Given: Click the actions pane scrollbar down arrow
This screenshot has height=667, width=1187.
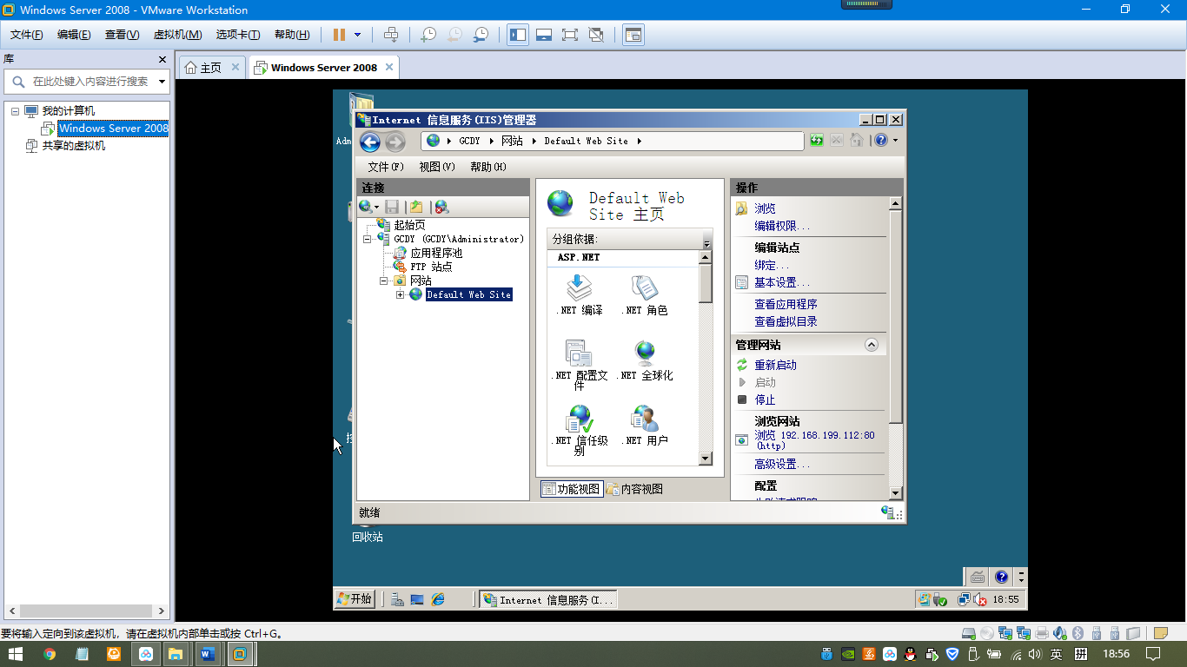Looking at the screenshot, I should click(x=896, y=493).
